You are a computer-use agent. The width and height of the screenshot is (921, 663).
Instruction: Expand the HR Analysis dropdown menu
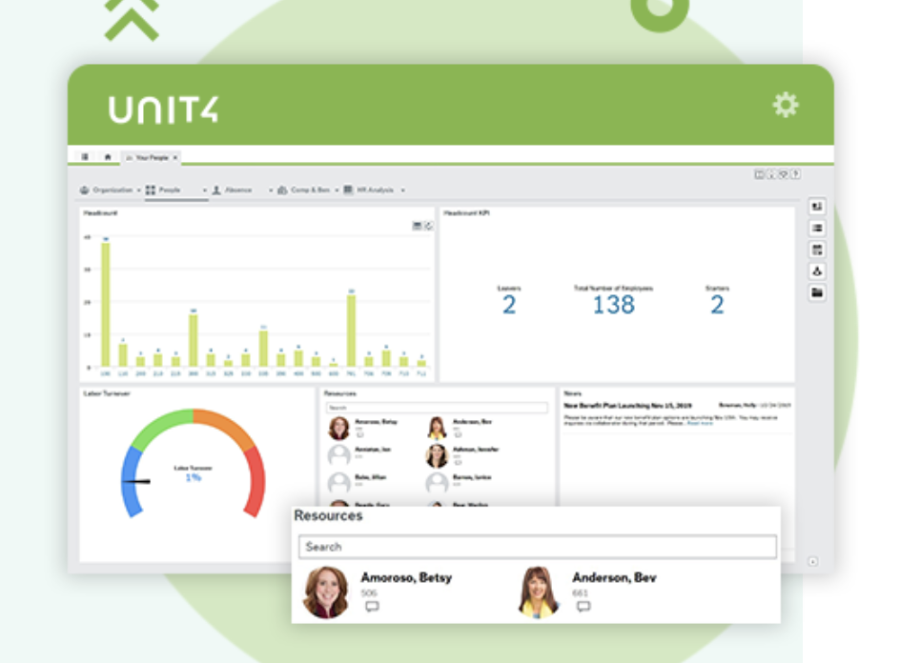(x=402, y=191)
